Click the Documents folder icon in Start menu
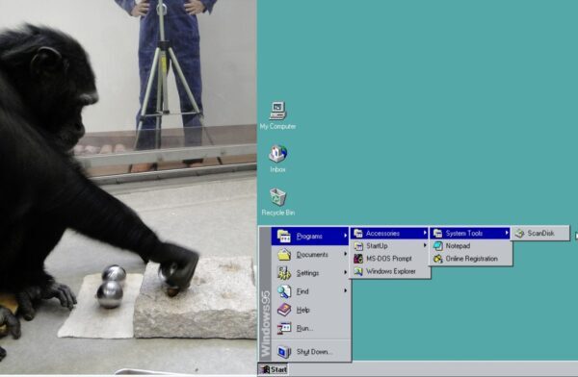The image size is (578, 377). coord(284,255)
